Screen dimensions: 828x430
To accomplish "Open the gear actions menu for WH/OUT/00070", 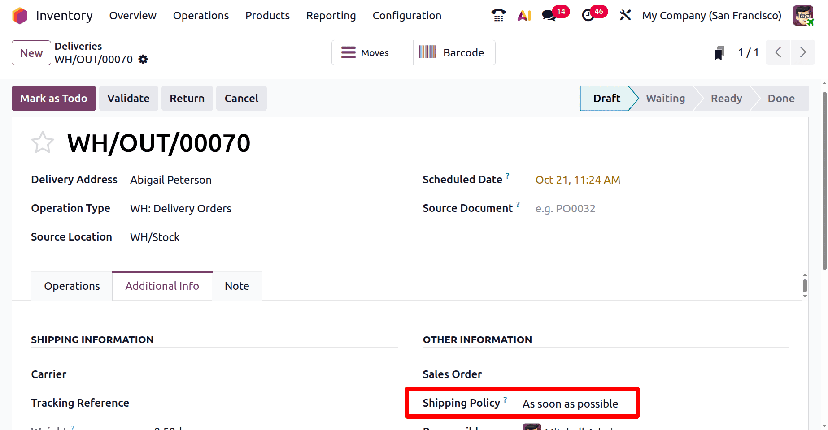I will click(x=143, y=60).
